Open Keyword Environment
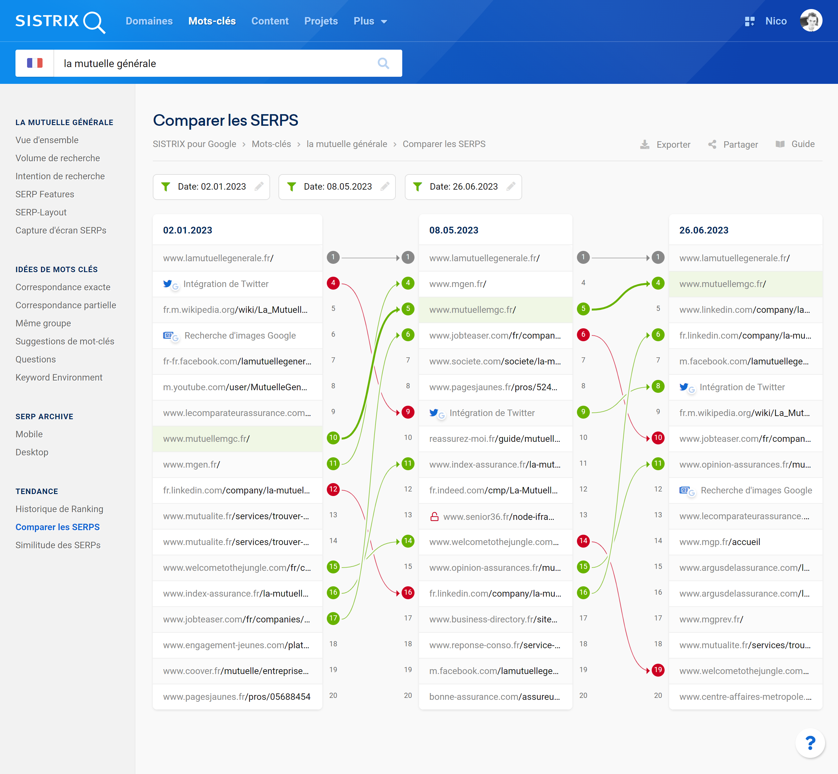 point(59,377)
